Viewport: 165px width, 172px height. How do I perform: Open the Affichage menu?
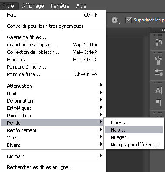[x=33, y=6]
